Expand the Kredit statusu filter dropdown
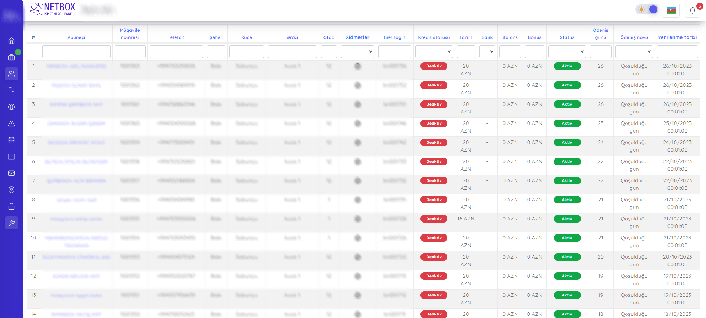 pyautogui.click(x=434, y=51)
